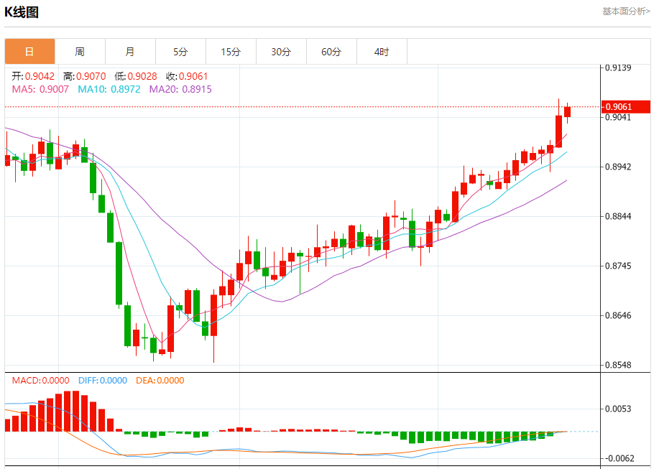Click the 0.8844 price axis label
The width and height of the screenshot is (659, 469).
[618, 216]
